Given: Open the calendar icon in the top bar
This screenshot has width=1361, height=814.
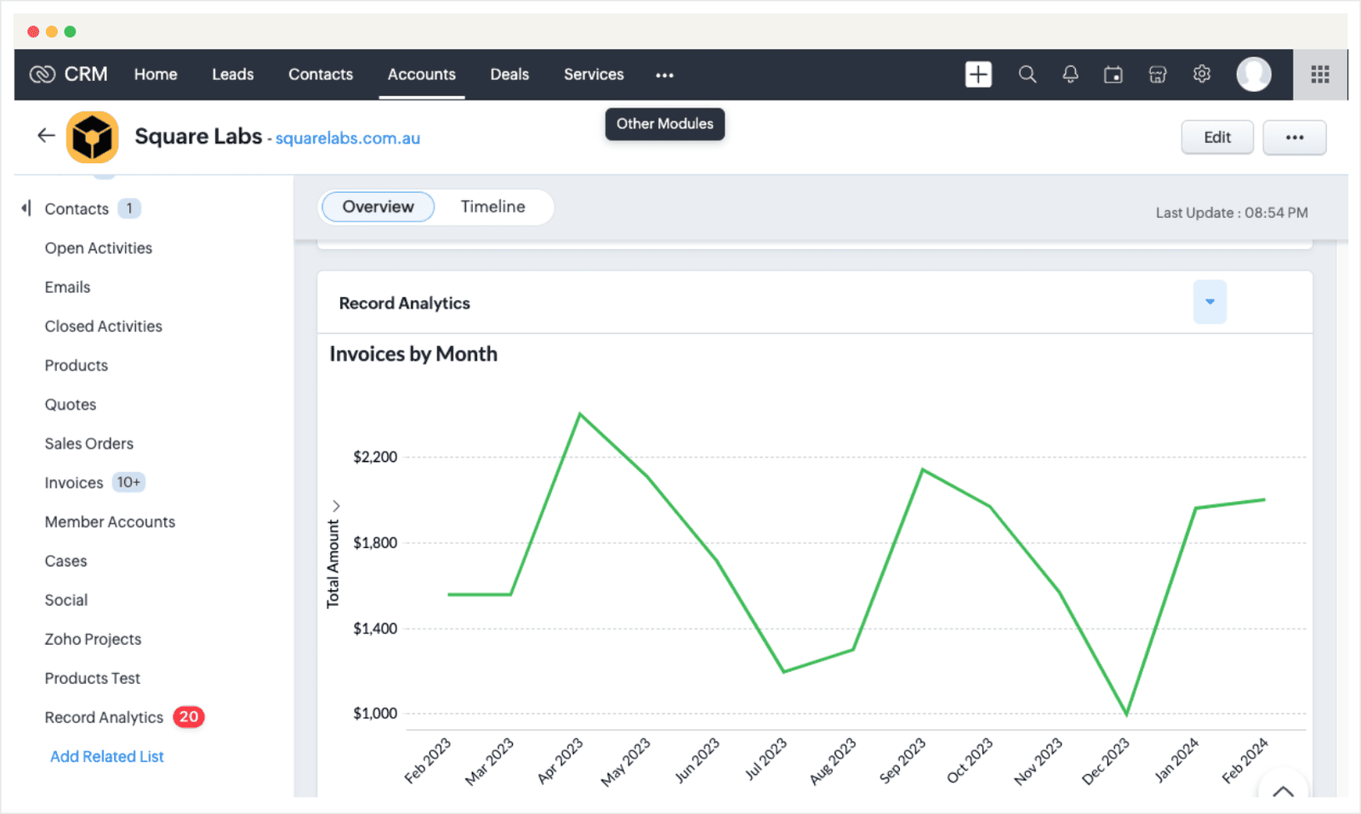Looking at the screenshot, I should (x=1113, y=75).
